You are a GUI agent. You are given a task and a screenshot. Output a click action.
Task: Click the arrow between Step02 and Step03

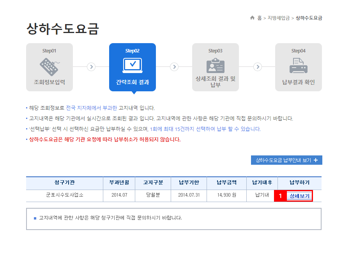174,67
